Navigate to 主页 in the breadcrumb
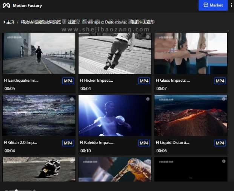The height and width of the screenshot is (191, 234). [x=10, y=22]
